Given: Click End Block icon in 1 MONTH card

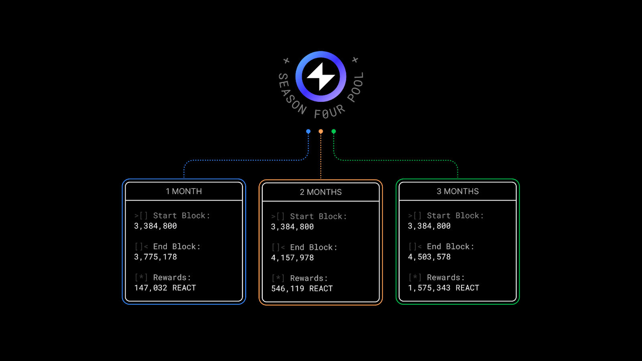Looking at the screenshot, I should tap(141, 247).
